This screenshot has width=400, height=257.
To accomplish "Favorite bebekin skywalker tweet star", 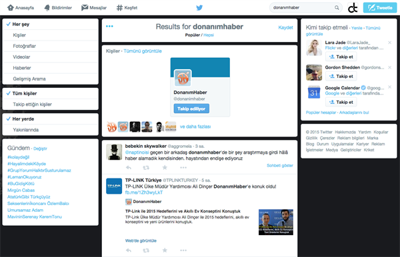I will 165,167.
